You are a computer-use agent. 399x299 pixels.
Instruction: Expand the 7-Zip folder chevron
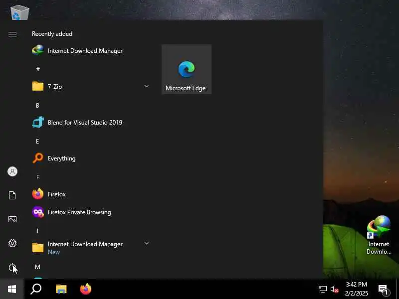(x=146, y=86)
